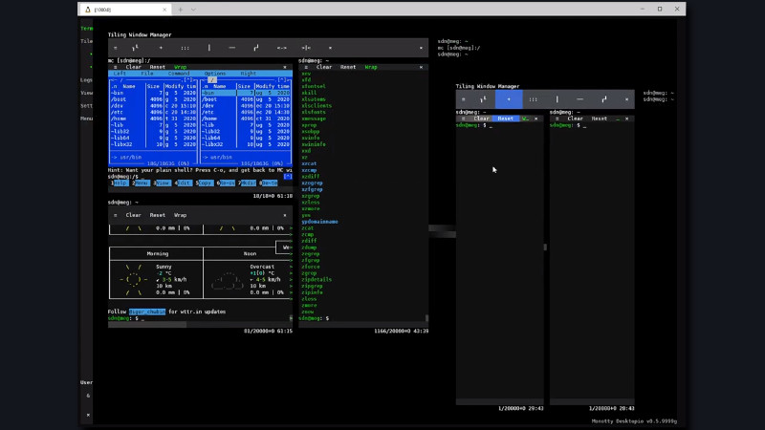The image size is (765, 430).
Task: Click horizontal split icon in left Tiling Window Manager toolbar
Action: coord(231,48)
